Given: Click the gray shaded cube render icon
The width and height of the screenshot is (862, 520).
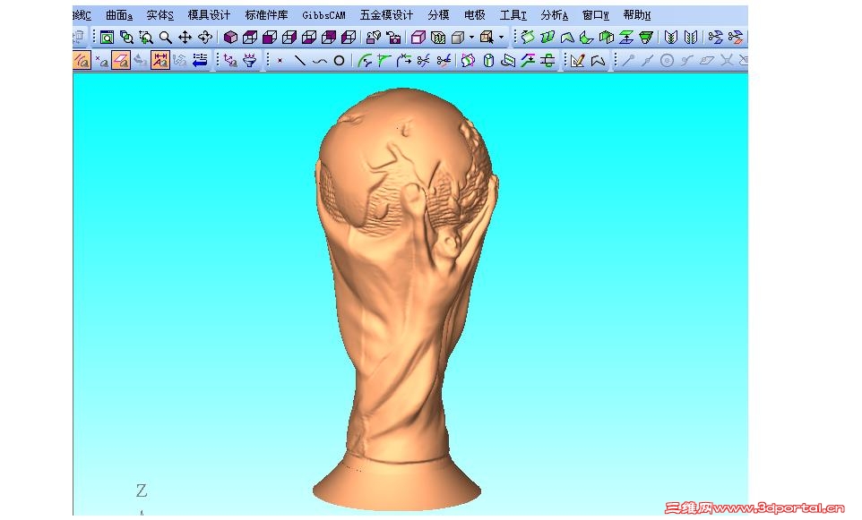Looking at the screenshot, I should tap(457, 38).
